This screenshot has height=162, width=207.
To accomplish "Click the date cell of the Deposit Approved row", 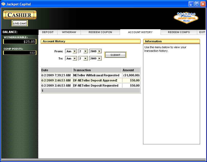I will click(x=57, y=80).
